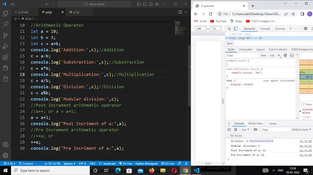
Task: Clear the console
Action: [236, 130]
